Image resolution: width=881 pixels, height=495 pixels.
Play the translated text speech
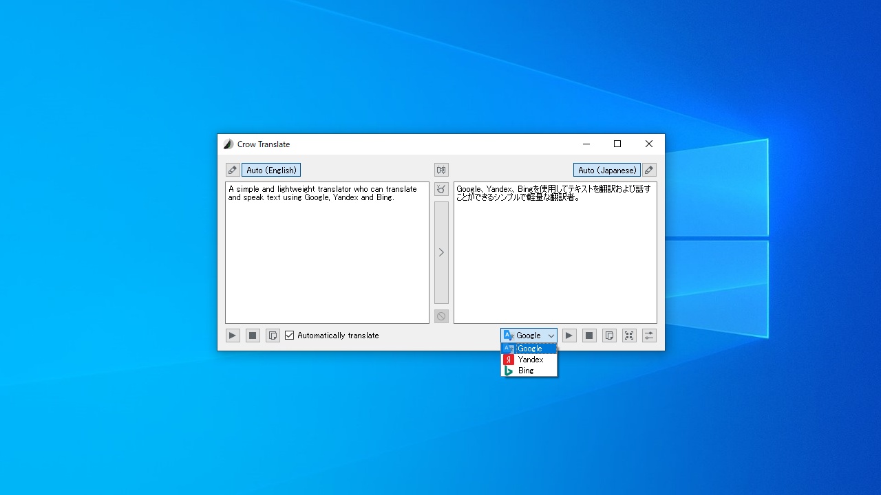(569, 335)
